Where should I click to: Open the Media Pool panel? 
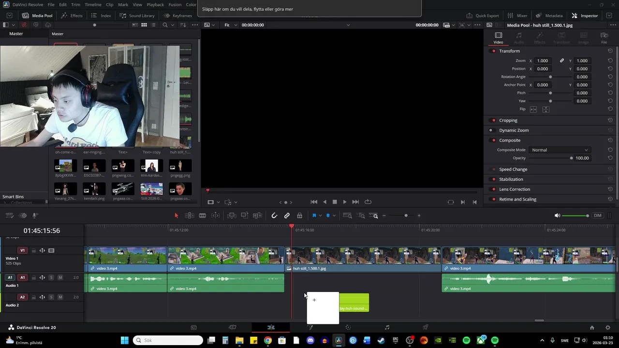tap(37, 15)
